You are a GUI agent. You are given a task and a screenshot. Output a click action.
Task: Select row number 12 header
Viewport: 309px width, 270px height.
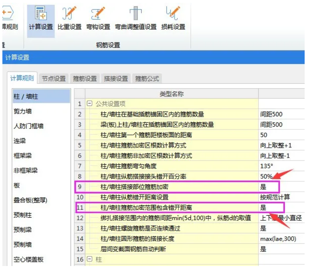(80, 218)
